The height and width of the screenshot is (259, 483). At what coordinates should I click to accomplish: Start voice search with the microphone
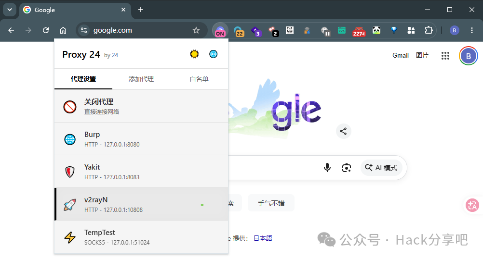pos(327,167)
